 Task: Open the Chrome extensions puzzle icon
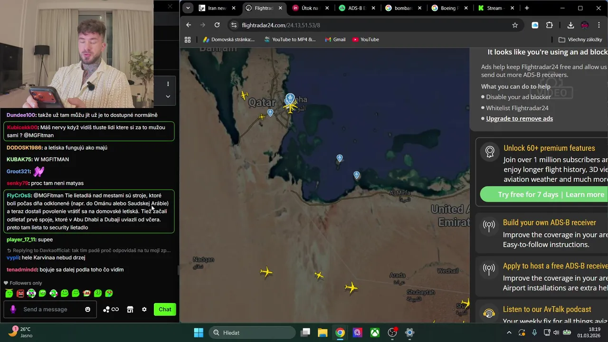click(x=550, y=25)
